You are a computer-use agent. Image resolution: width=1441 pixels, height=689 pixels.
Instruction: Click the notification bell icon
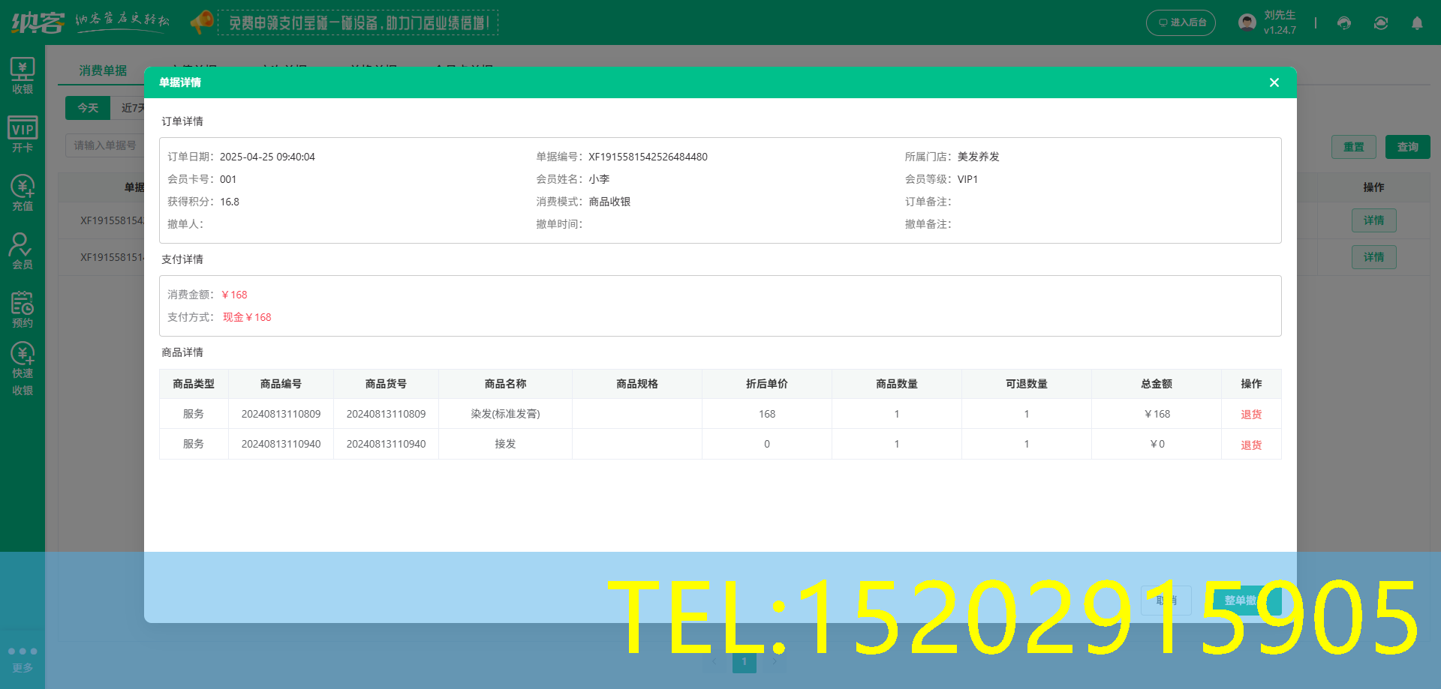1417,23
